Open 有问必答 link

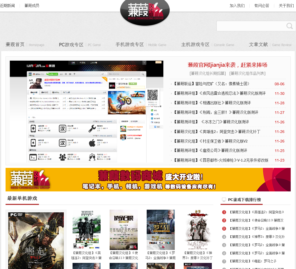(262, 6)
